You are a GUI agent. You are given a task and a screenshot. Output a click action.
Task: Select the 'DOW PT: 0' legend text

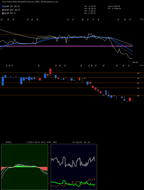coord(10,13)
